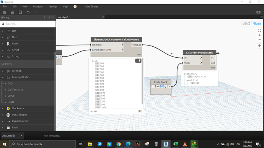Open File Explorer from taskbar
The height and width of the screenshot is (148, 264).
coord(90,144)
